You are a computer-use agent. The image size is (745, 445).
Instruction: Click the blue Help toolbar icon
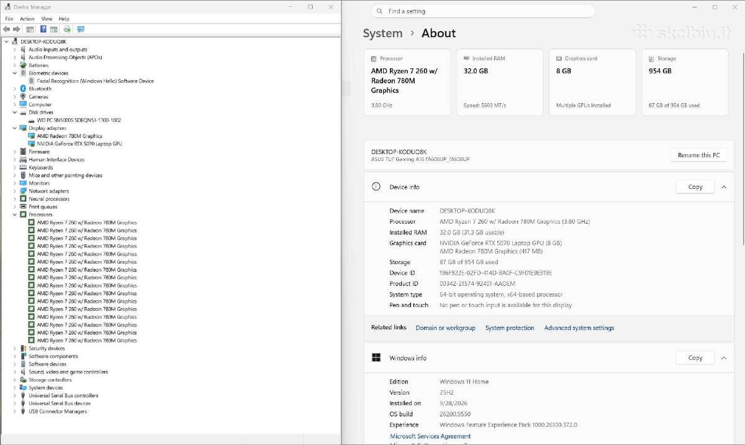pos(43,29)
